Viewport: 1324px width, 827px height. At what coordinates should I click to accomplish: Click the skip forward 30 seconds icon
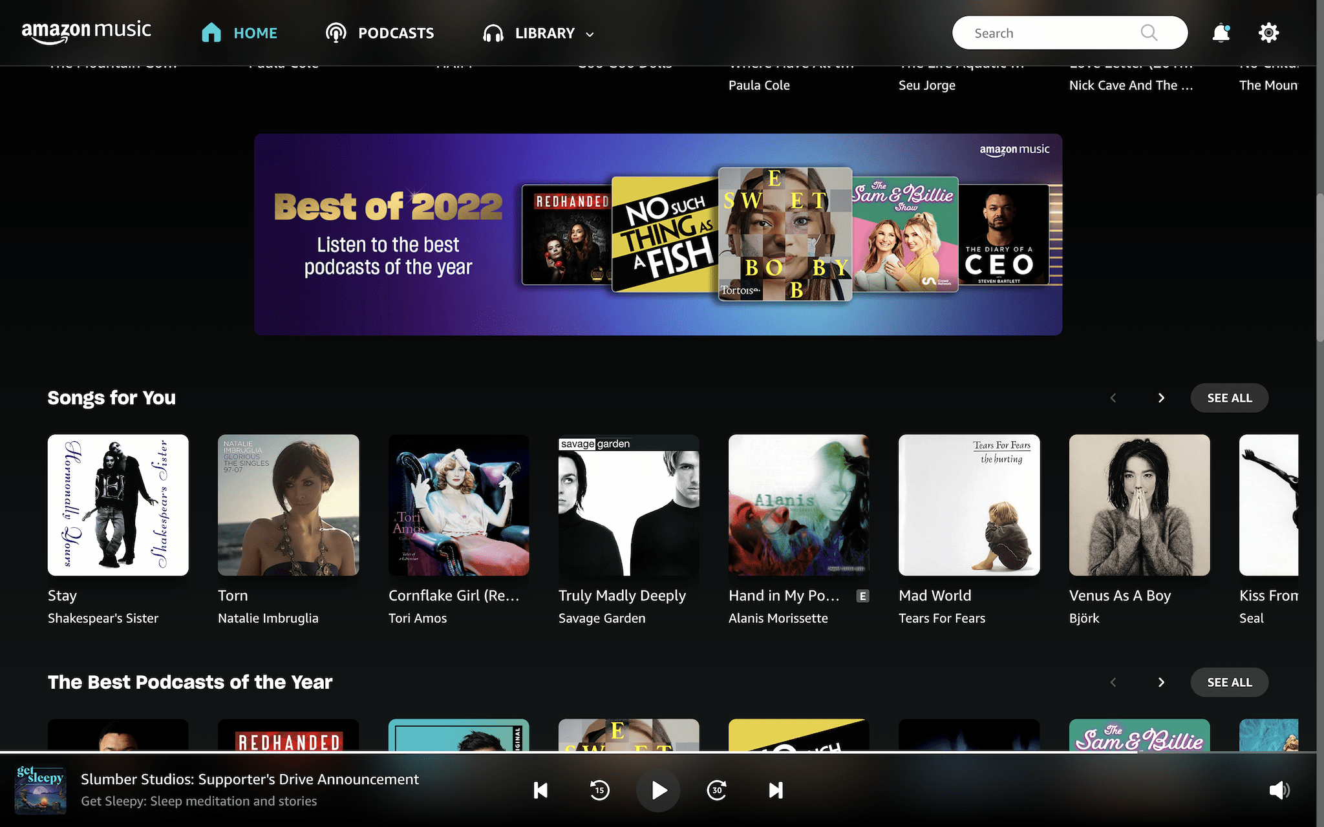(x=717, y=790)
